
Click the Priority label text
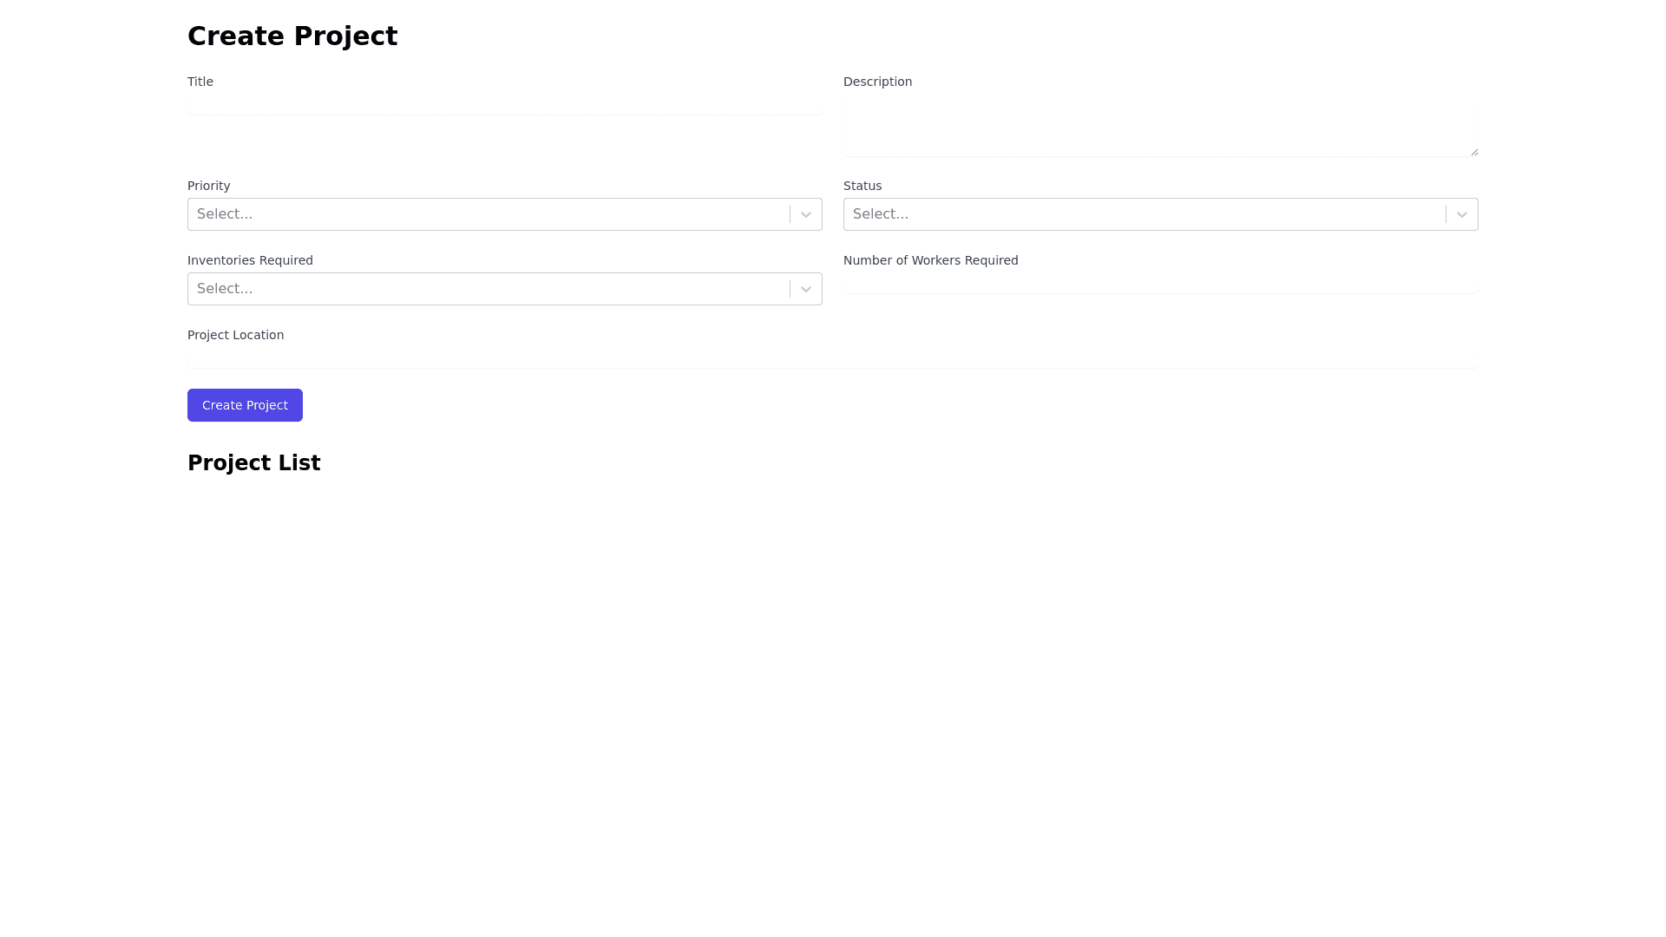209,186
